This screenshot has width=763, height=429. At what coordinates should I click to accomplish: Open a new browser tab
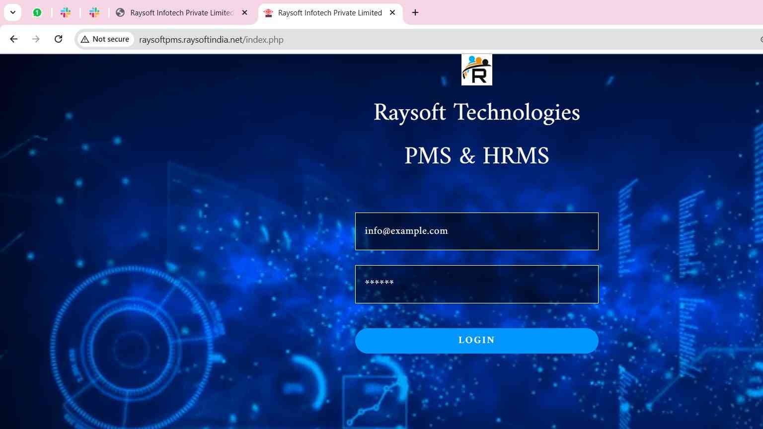[x=415, y=12]
